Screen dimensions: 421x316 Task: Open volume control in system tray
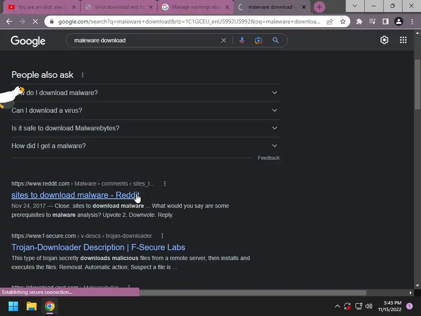(x=369, y=306)
